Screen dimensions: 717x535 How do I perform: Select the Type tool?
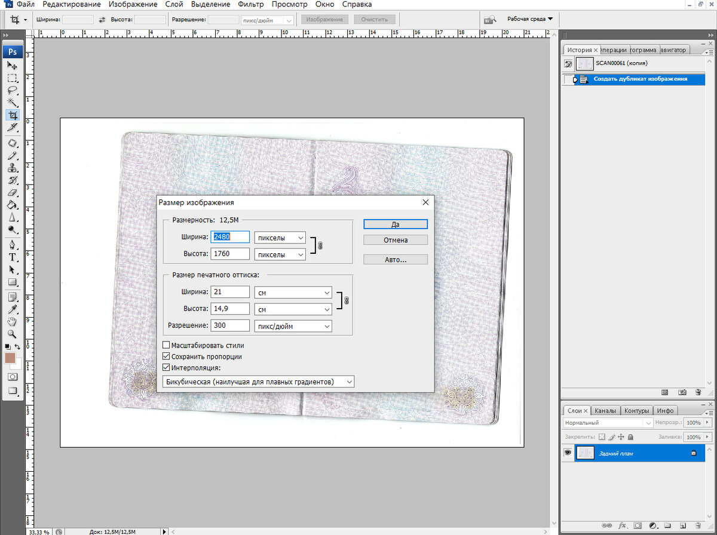(x=12, y=257)
